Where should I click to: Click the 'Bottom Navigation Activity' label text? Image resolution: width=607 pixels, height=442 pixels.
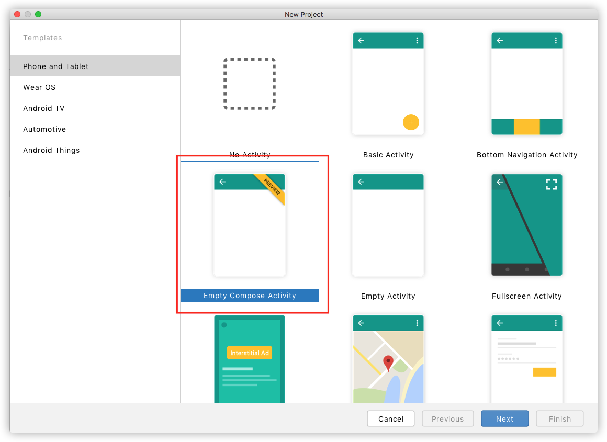[527, 155]
